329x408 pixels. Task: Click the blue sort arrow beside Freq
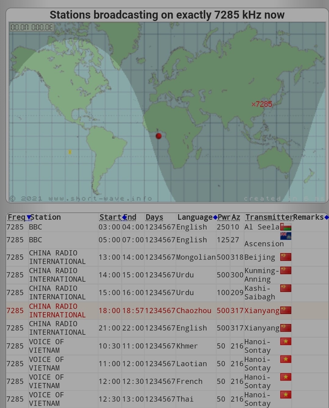click(x=29, y=217)
